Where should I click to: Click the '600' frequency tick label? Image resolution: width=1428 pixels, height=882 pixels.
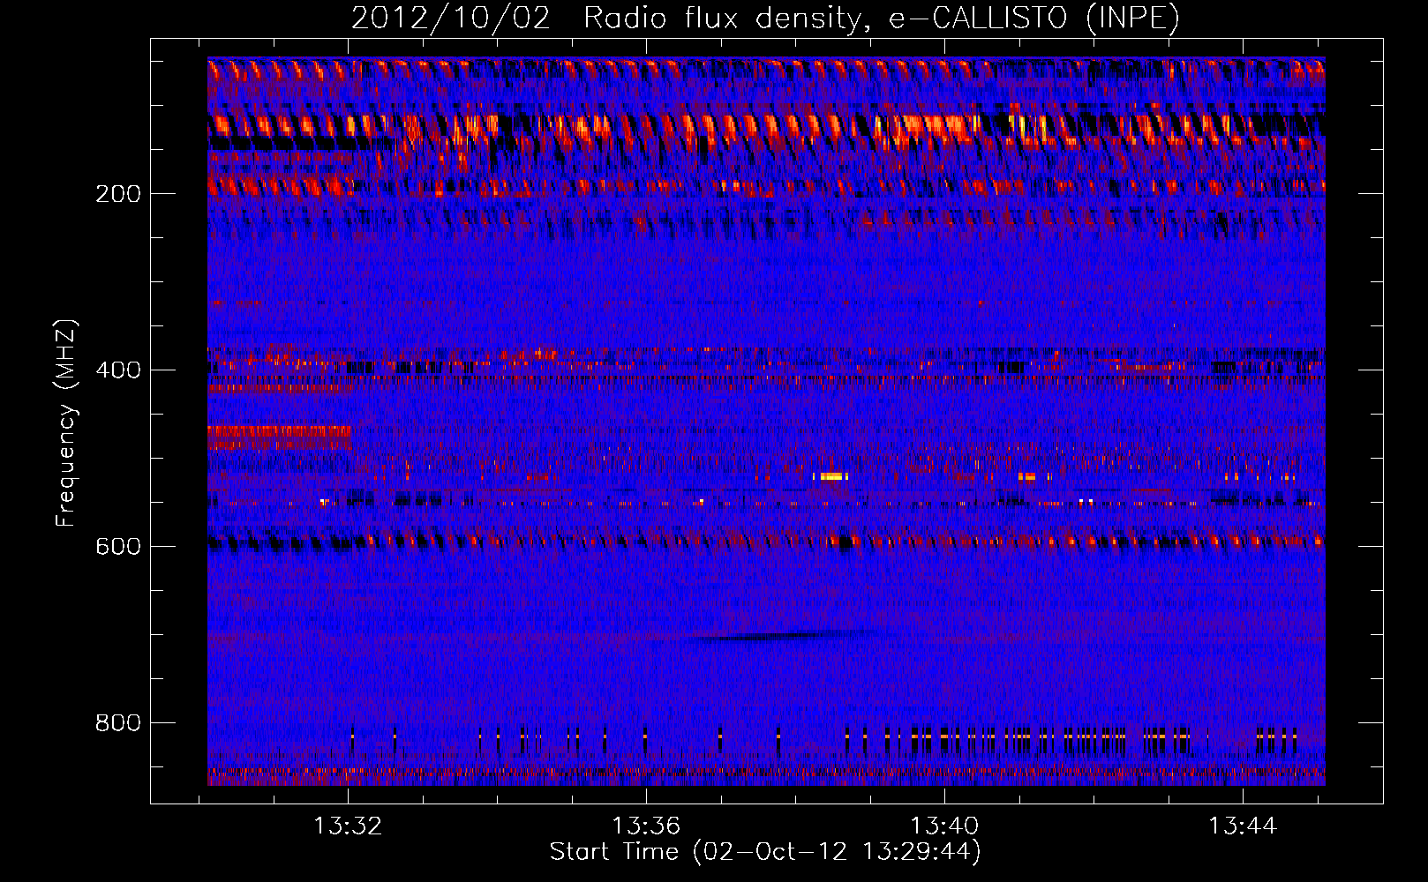pos(118,546)
